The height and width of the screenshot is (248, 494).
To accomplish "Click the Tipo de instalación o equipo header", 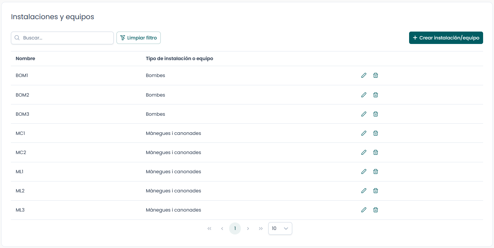I will [180, 59].
